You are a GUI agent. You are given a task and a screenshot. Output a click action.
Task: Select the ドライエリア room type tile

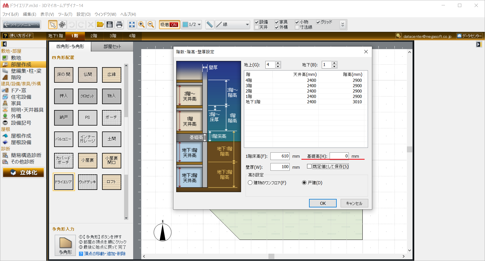pyautogui.click(x=64, y=182)
